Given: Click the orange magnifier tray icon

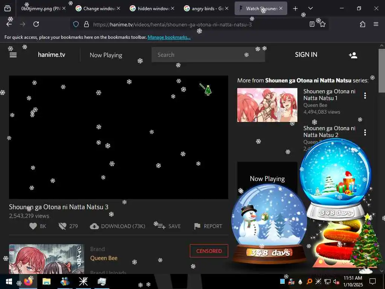Looking at the screenshot, I should click(309, 281).
